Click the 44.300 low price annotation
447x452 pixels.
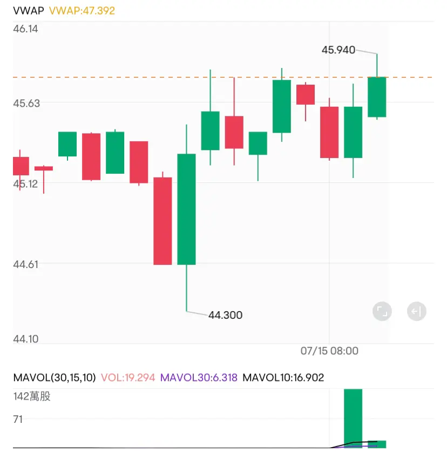click(x=225, y=315)
